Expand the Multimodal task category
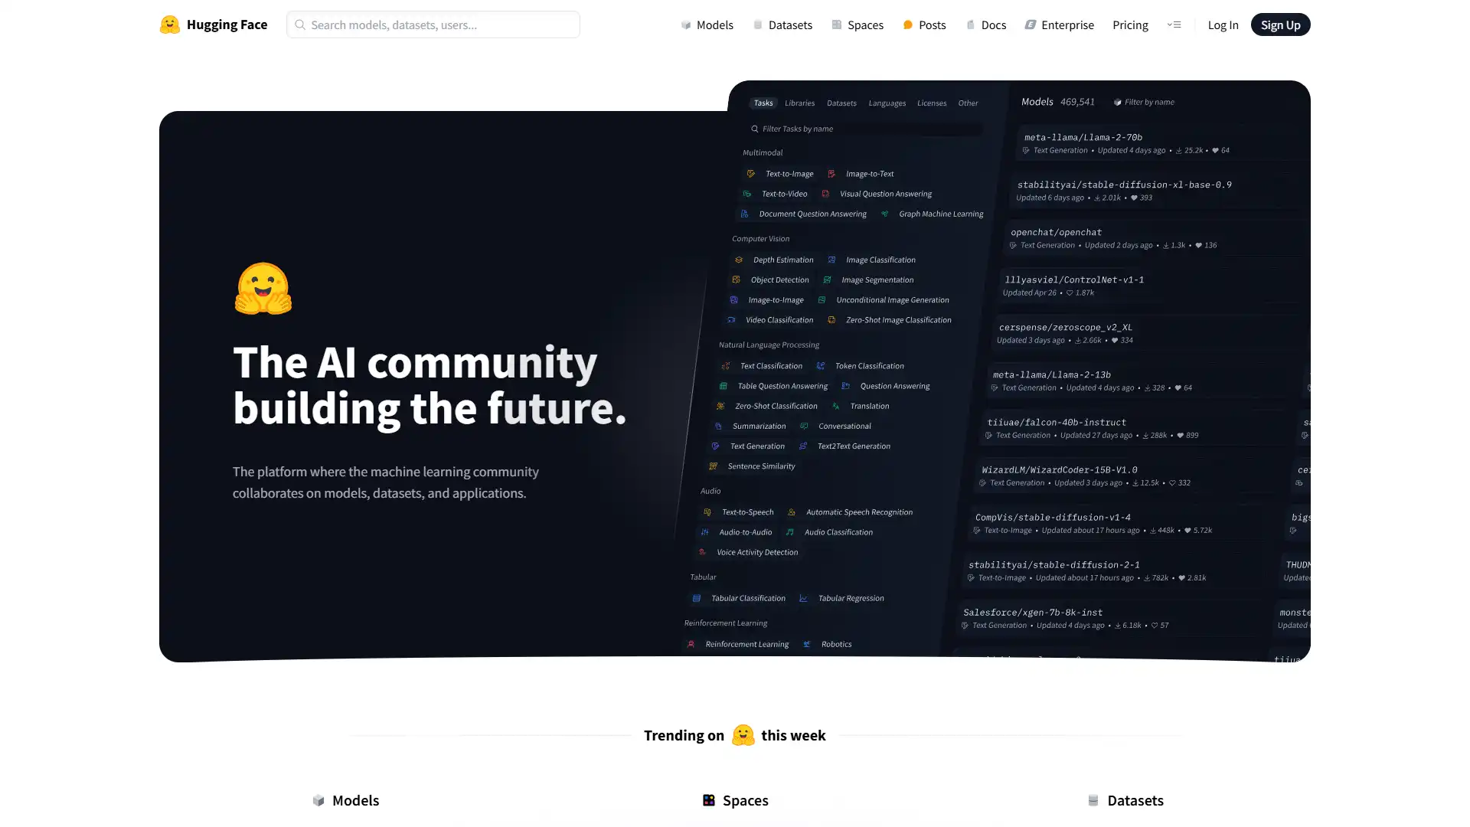The height and width of the screenshot is (827, 1470). pos(763,152)
